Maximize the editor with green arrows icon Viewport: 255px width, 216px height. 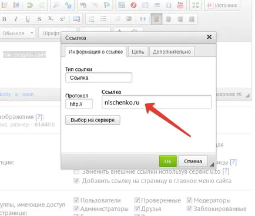click(196, 5)
